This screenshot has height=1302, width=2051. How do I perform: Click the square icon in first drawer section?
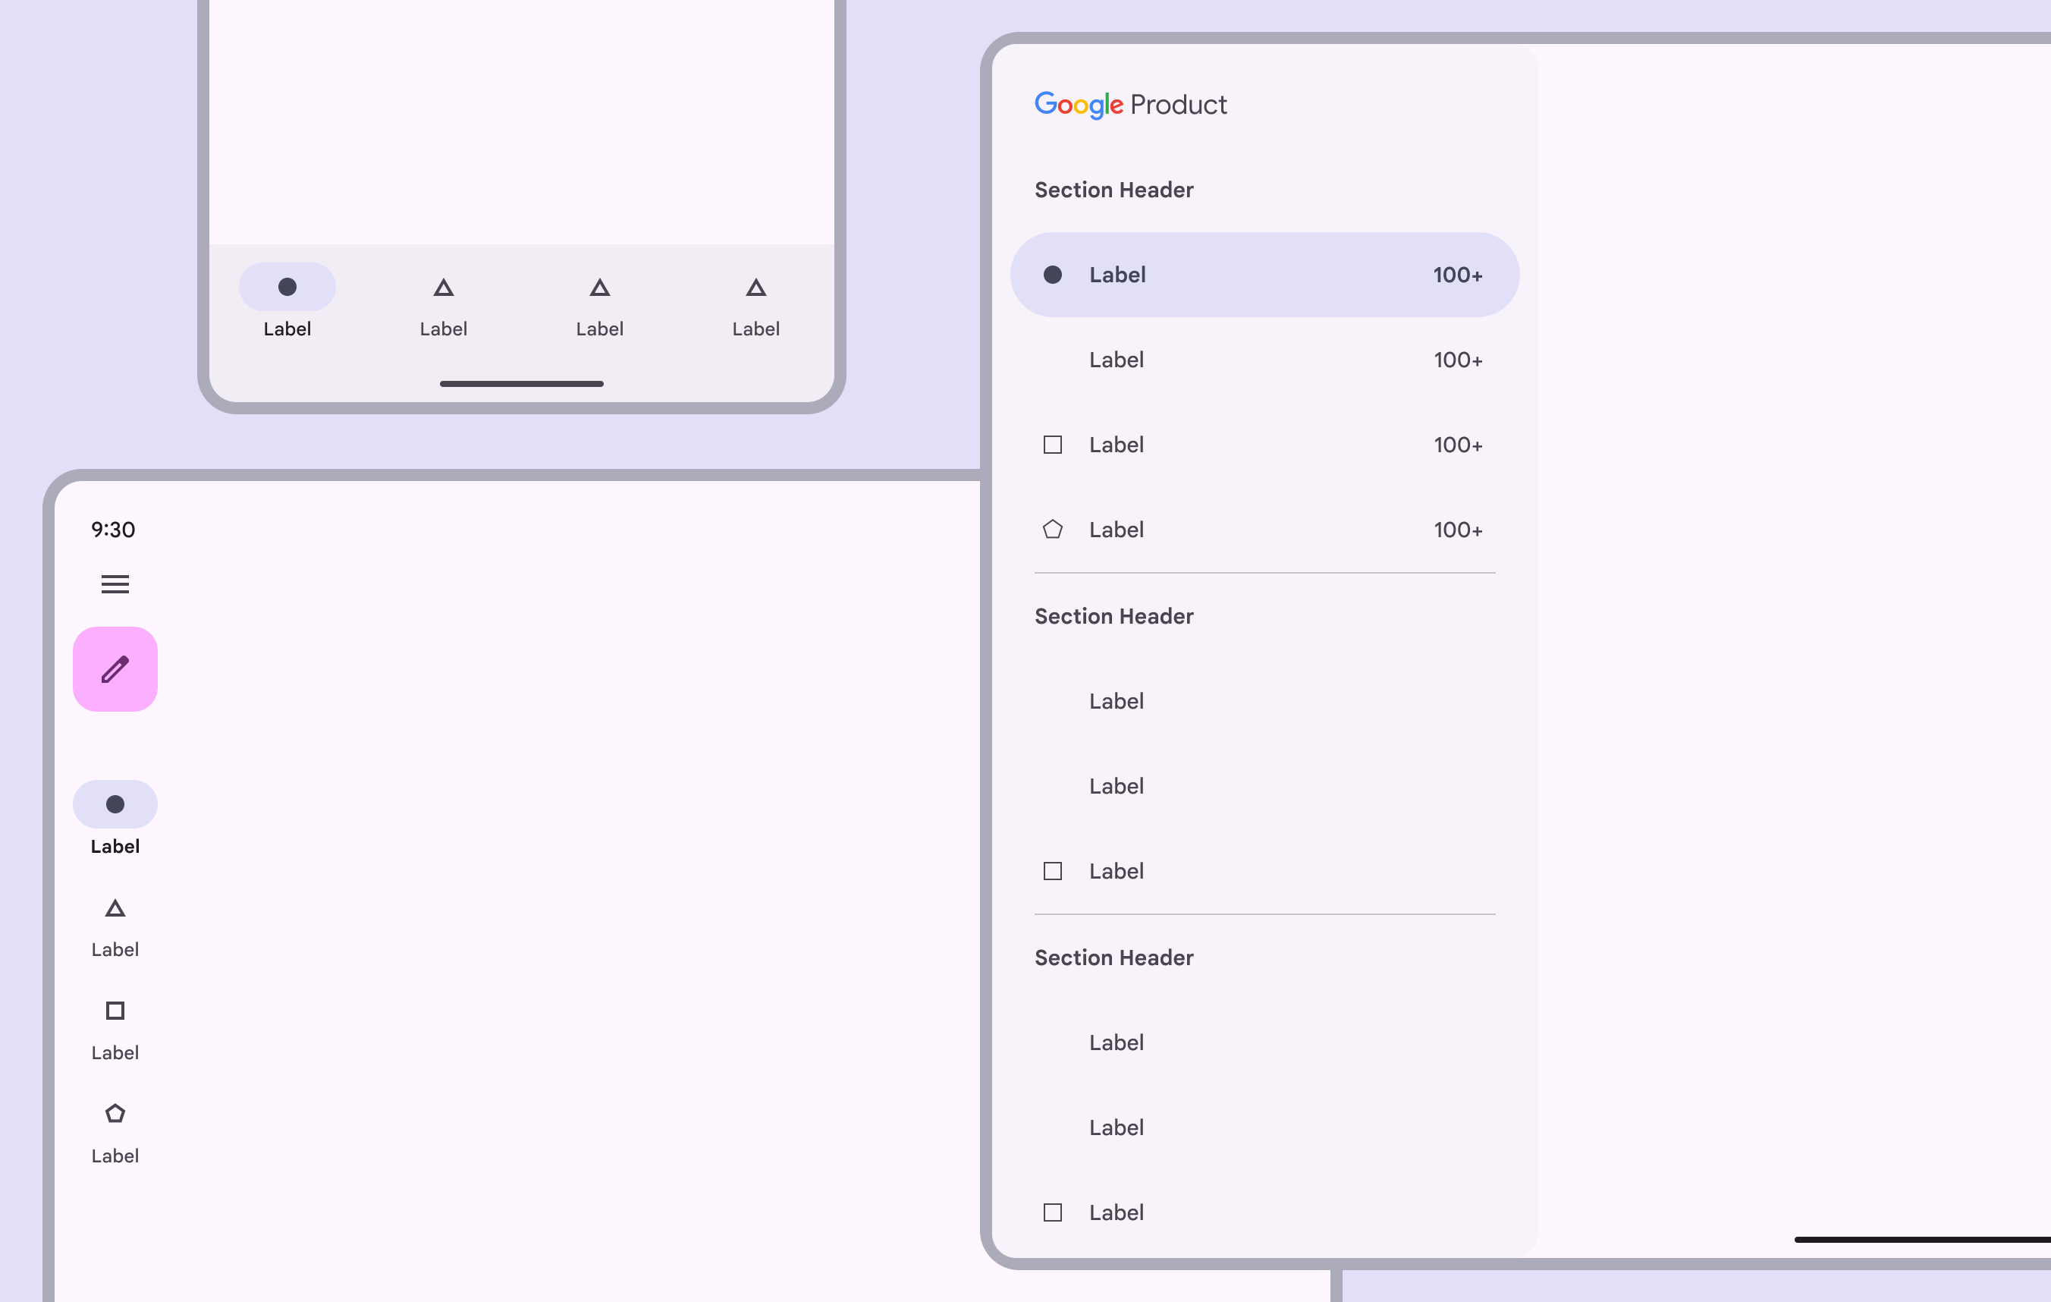[1053, 445]
